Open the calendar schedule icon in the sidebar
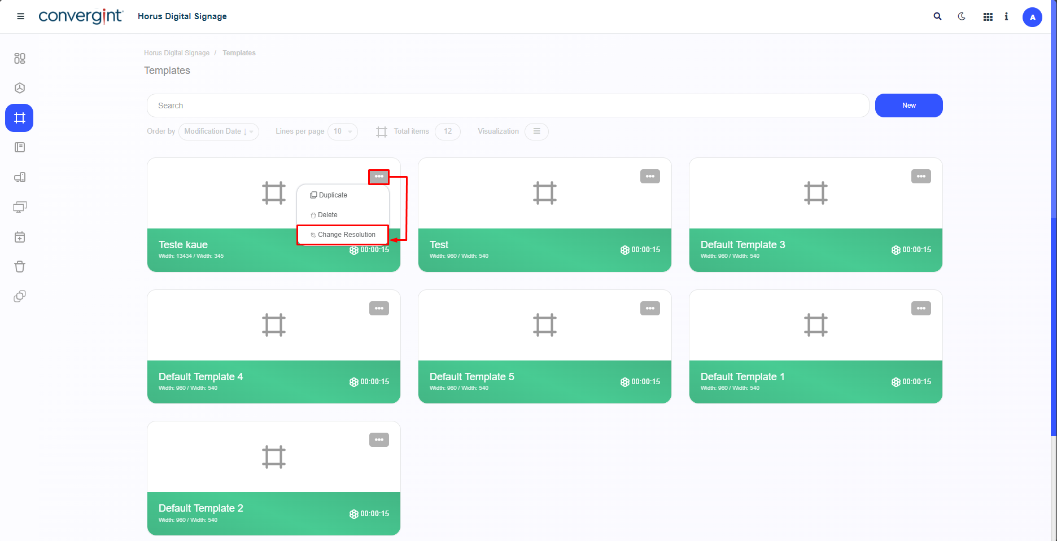 click(x=20, y=237)
